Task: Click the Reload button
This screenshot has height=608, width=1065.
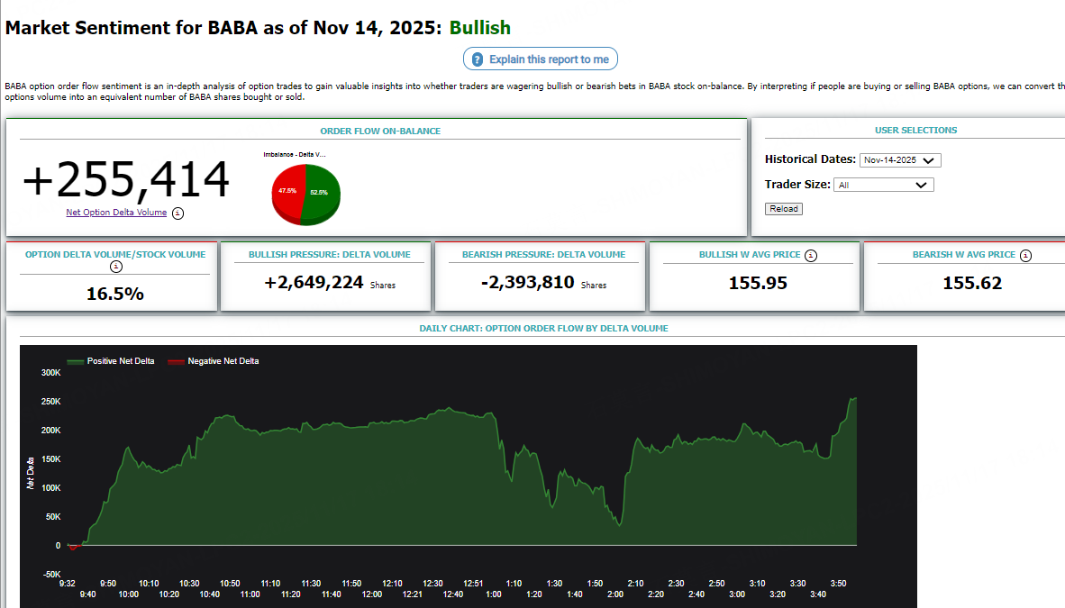Action: (x=784, y=209)
